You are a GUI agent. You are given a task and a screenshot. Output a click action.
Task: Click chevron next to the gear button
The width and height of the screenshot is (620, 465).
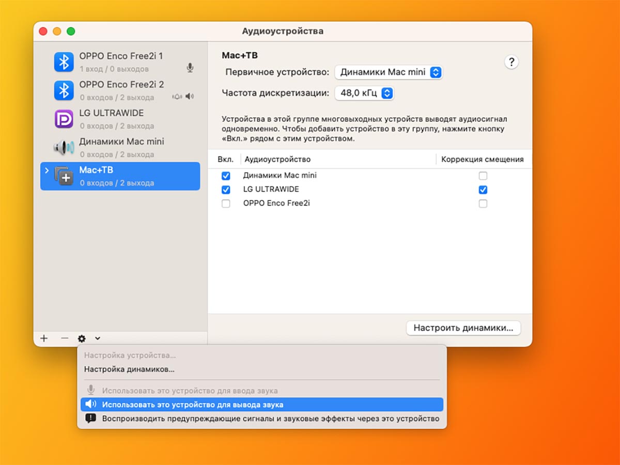click(x=98, y=338)
